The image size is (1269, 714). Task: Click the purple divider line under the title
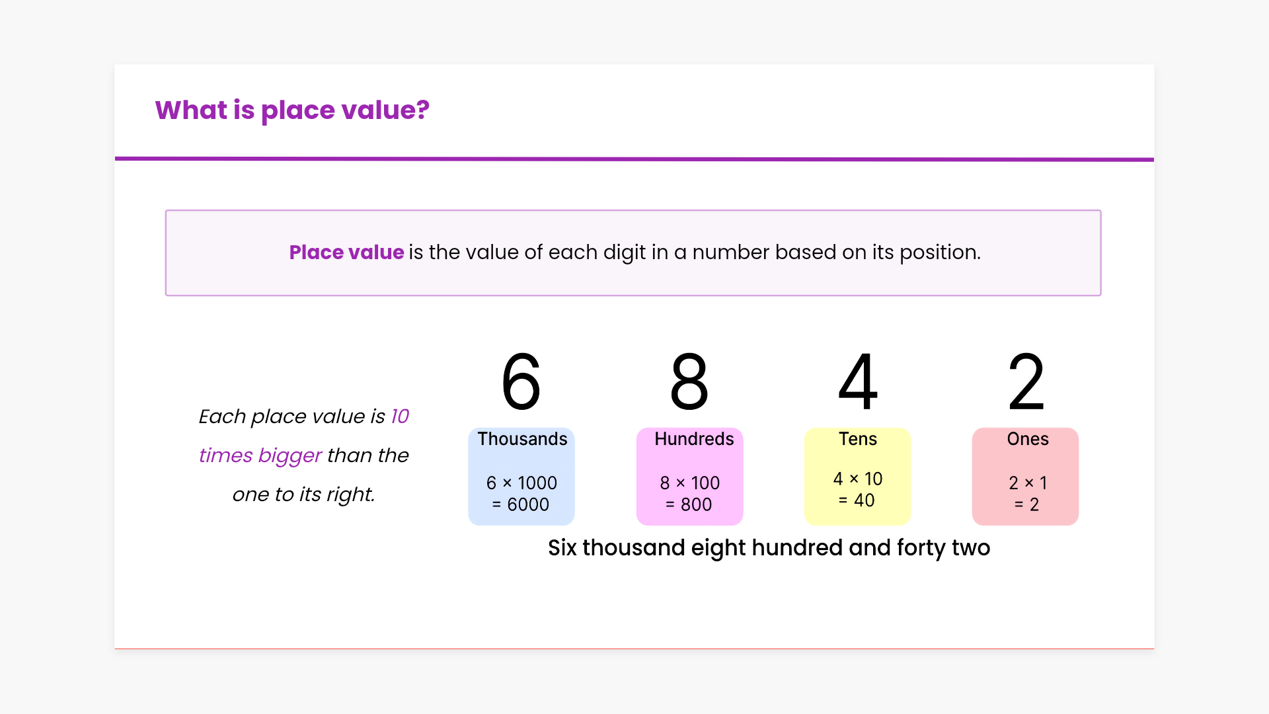[634, 159]
